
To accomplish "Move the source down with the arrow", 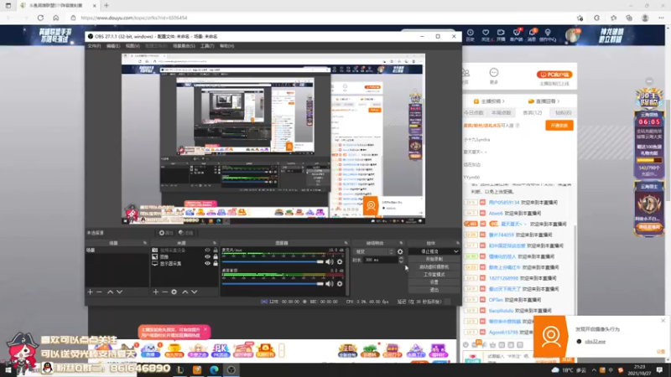I will 195,292.
